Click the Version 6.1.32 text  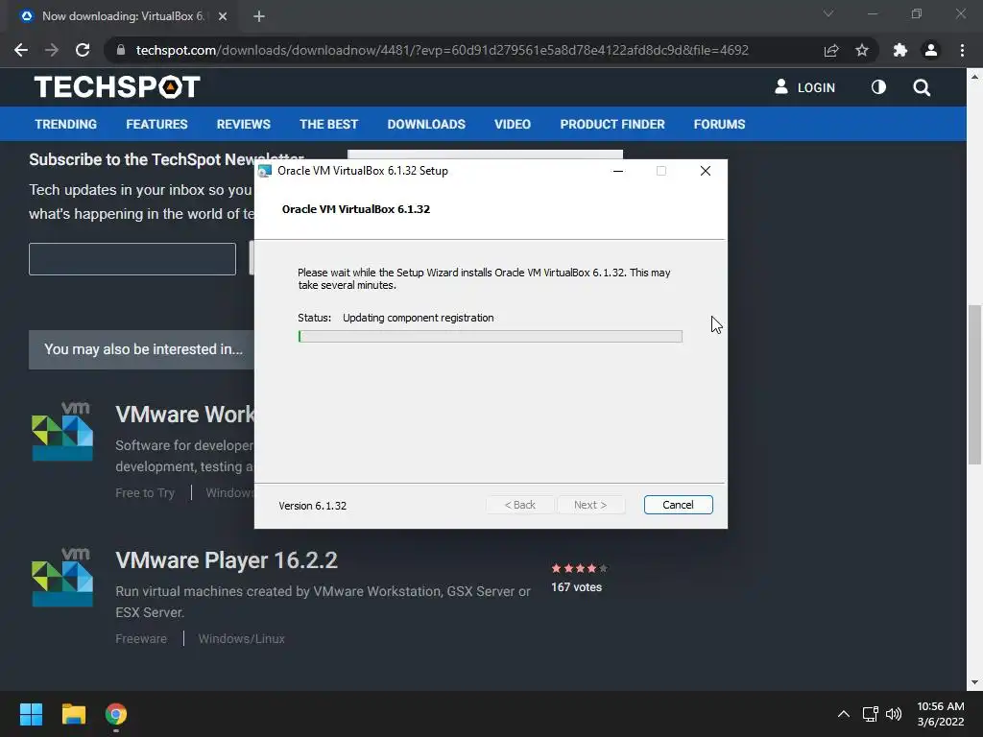(x=312, y=506)
